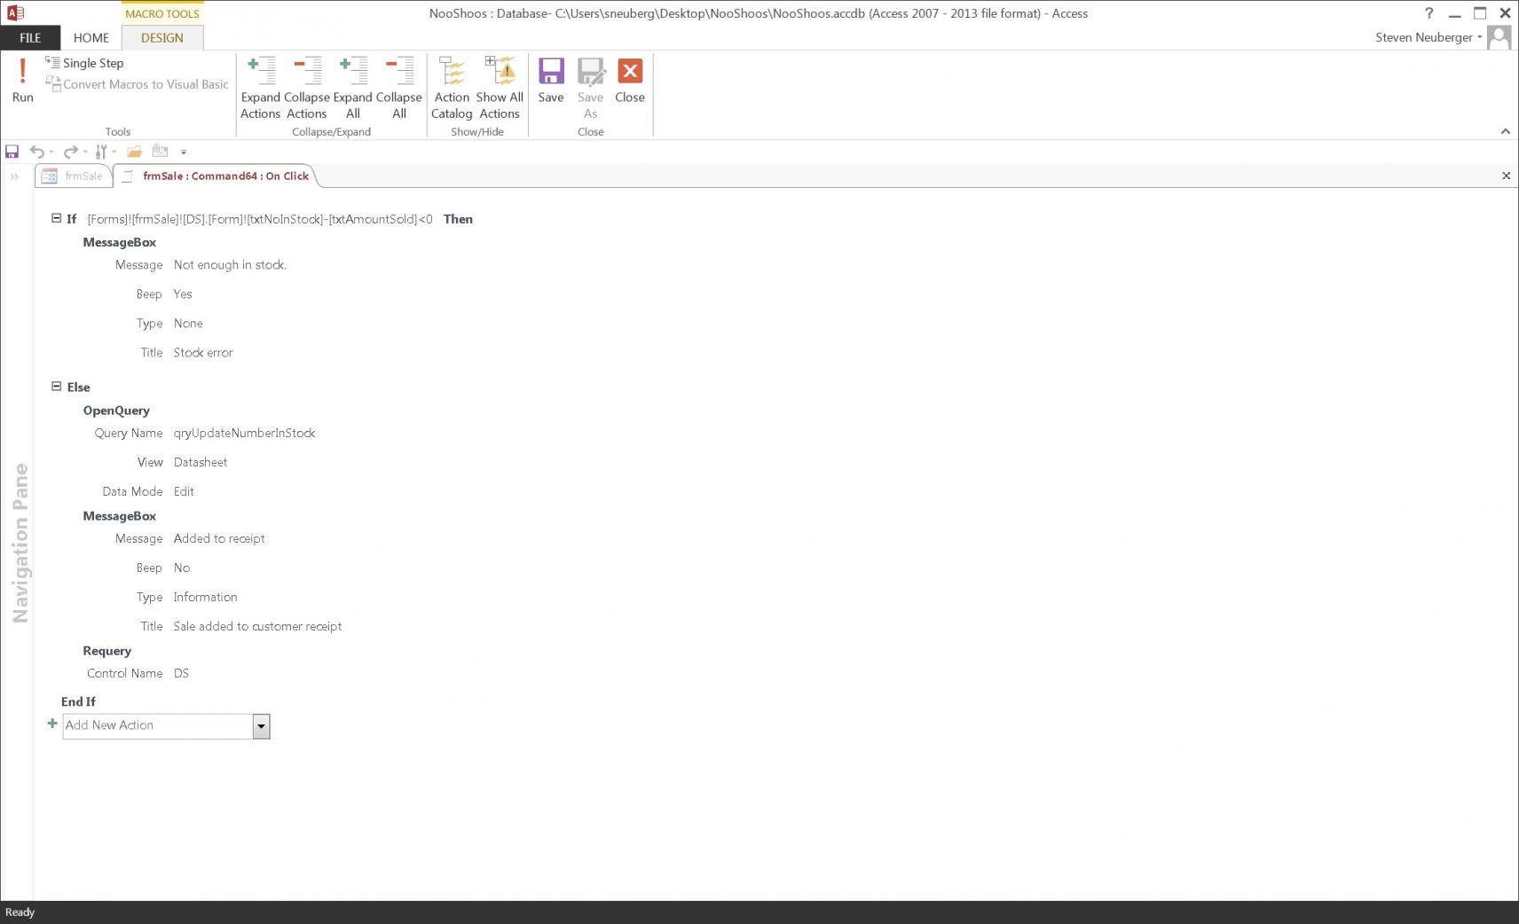1519x924 pixels.
Task: Click the 'Sale added to customer receipt' title
Action: point(257,627)
